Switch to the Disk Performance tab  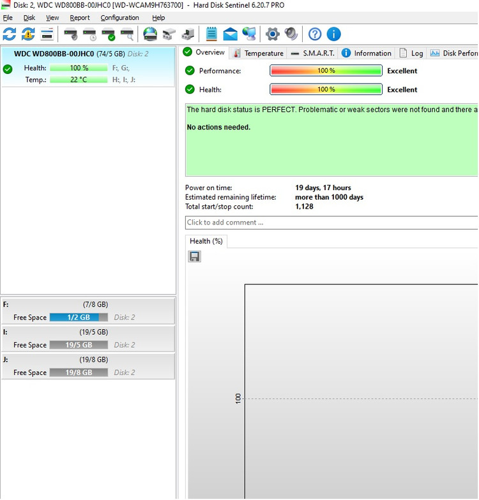pyautogui.click(x=453, y=54)
